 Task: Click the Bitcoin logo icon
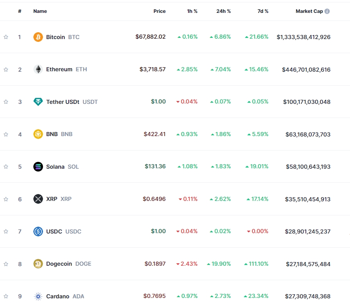(x=37, y=37)
